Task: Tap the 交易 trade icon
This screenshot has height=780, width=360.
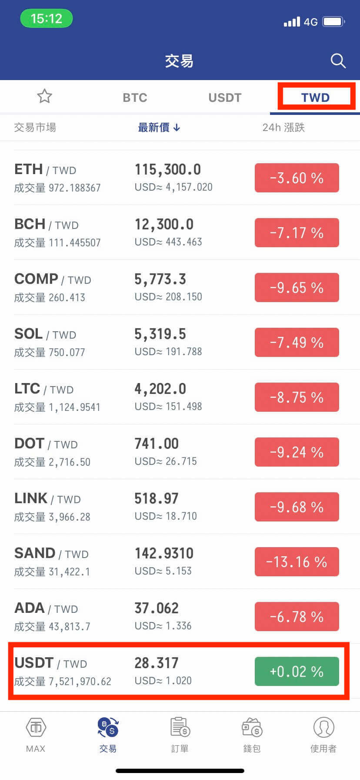Action: pyautogui.click(x=108, y=736)
